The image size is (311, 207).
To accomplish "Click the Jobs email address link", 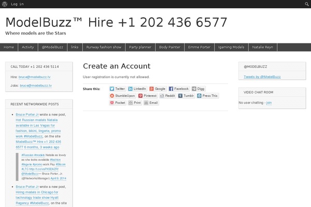I will pos(36,85).
